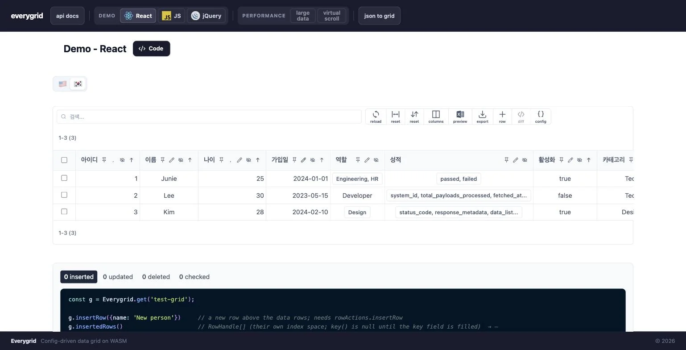Sort the 활성화 column ascending
This screenshot has width=686, height=350.
click(x=589, y=160)
